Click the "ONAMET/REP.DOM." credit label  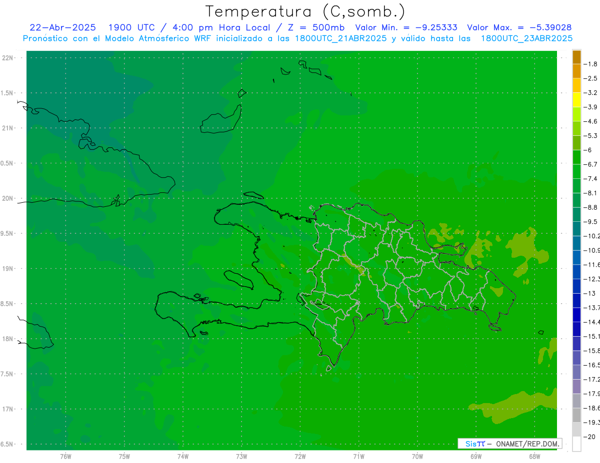pyautogui.click(x=527, y=444)
